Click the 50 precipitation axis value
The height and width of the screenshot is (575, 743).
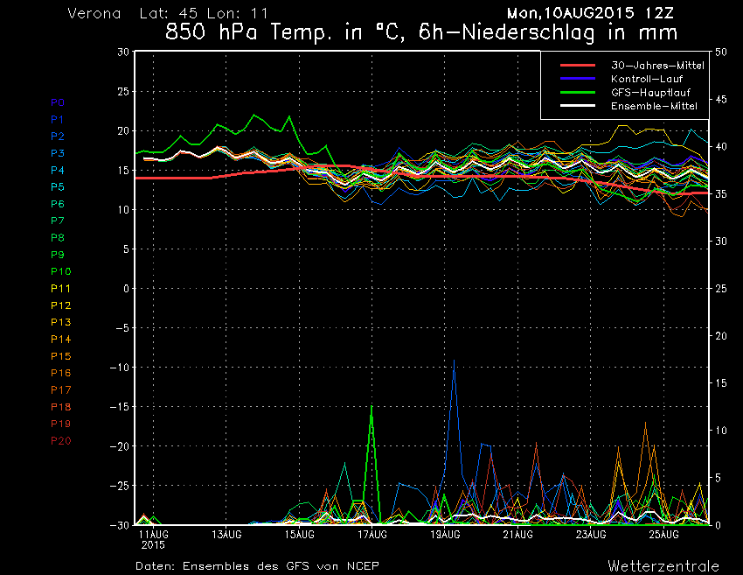coord(721,53)
